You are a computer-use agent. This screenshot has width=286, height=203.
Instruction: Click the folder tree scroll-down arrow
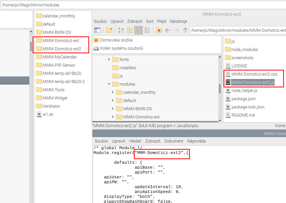pos(220,120)
